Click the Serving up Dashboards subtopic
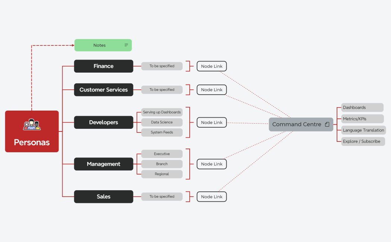This screenshot has width=391, height=242. [162, 112]
